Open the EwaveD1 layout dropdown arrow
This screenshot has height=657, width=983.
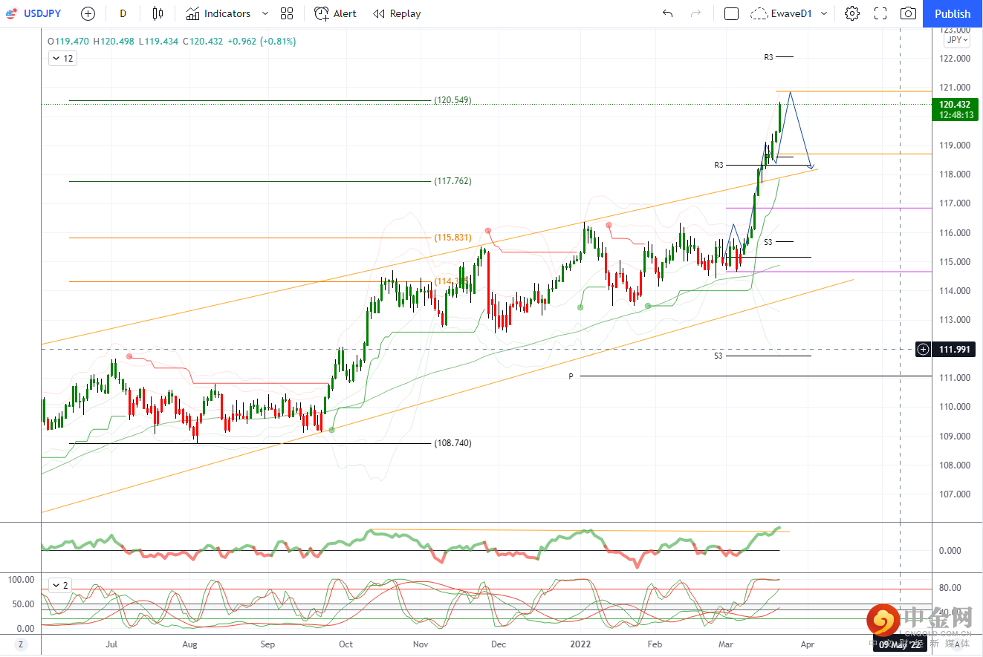pos(824,13)
